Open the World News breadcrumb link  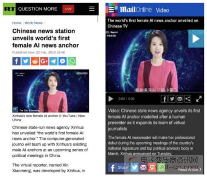pyautogui.click(x=34, y=23)
